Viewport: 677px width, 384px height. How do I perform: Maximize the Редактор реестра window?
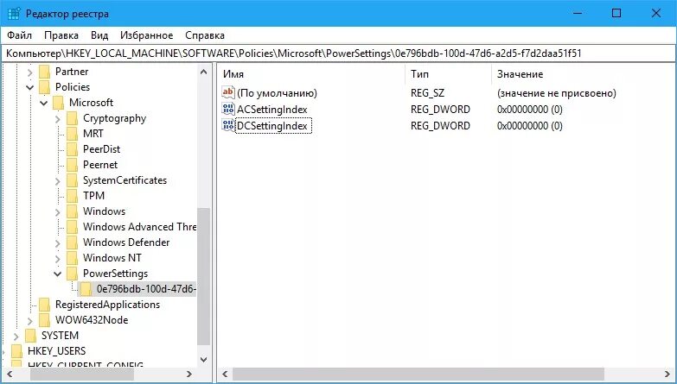[616, 13]
